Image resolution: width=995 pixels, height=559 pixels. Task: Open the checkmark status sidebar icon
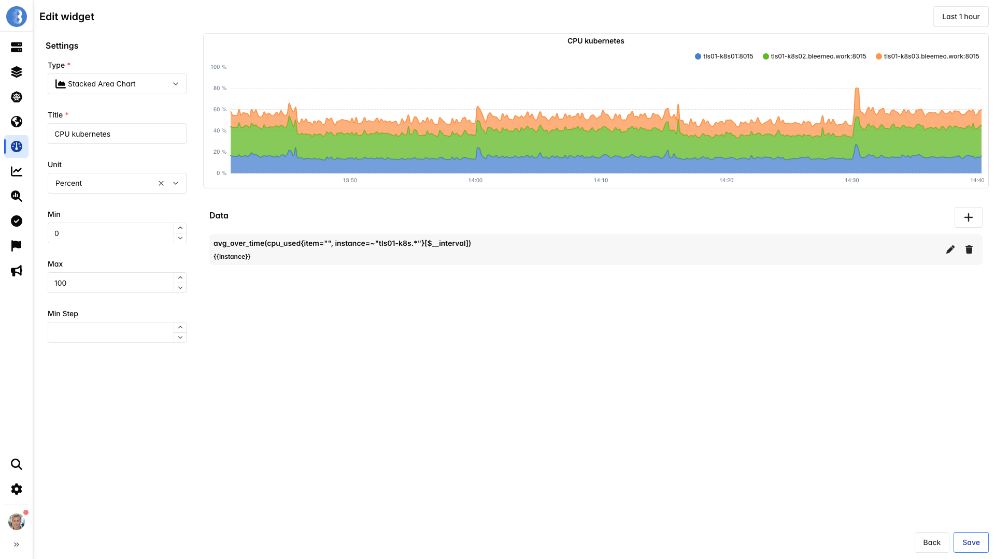point(17,221)
